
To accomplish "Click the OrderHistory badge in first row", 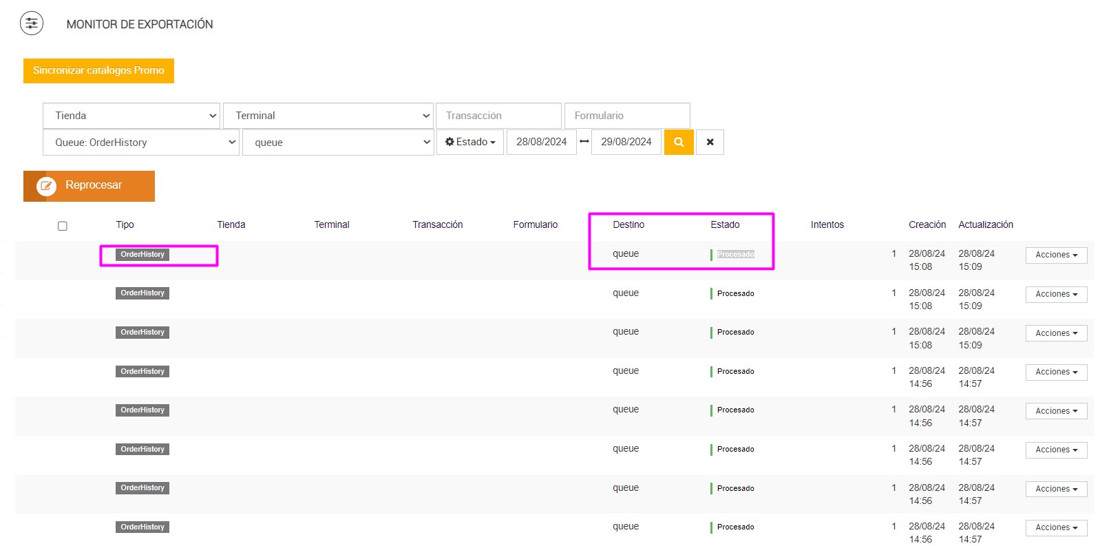I will [x=142, y=255].
